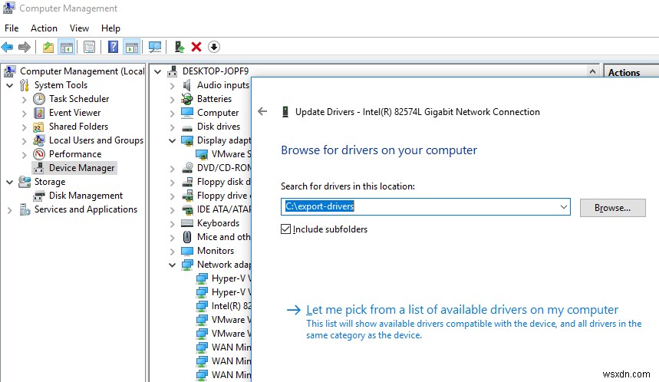
Task: Collapse the Storage node
Action: tap(10, 182)
